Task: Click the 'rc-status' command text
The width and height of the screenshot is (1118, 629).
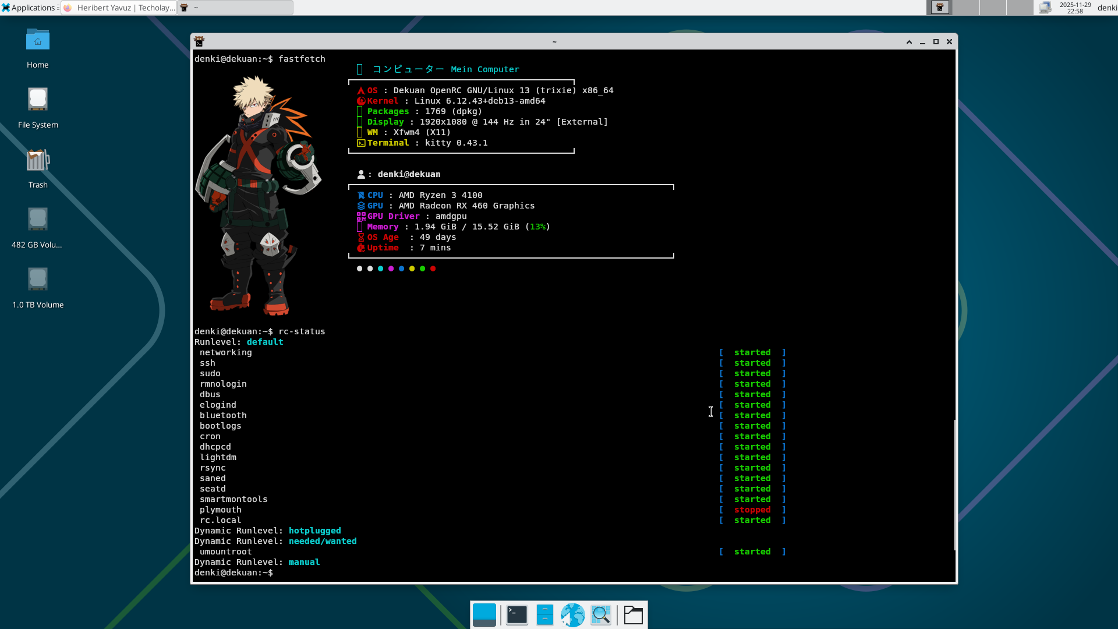Action: 302,331
